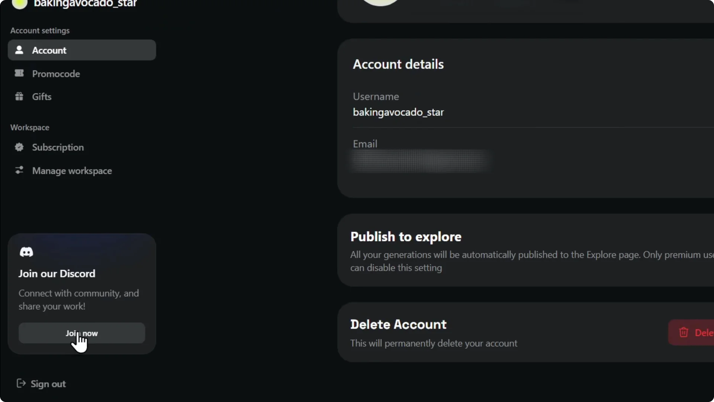
Task: Click the sign out arrow icon
Action: tap(21, 383)
